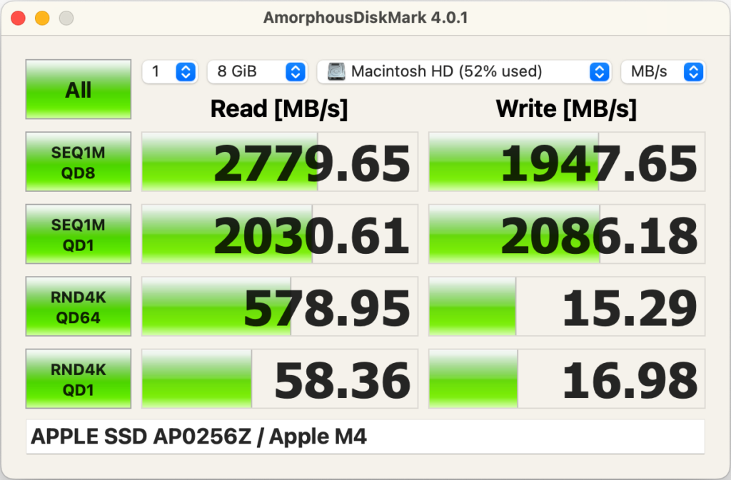Run all benchmarks with the All button
731x480 pixels.
79,89
